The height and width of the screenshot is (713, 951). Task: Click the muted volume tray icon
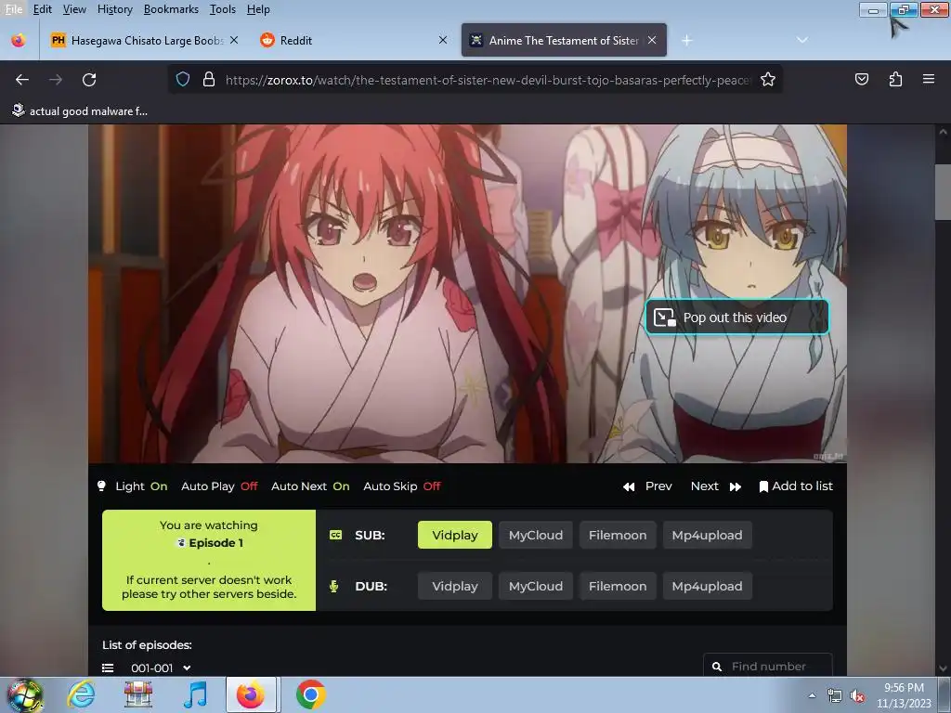click(x=857, y=696)
